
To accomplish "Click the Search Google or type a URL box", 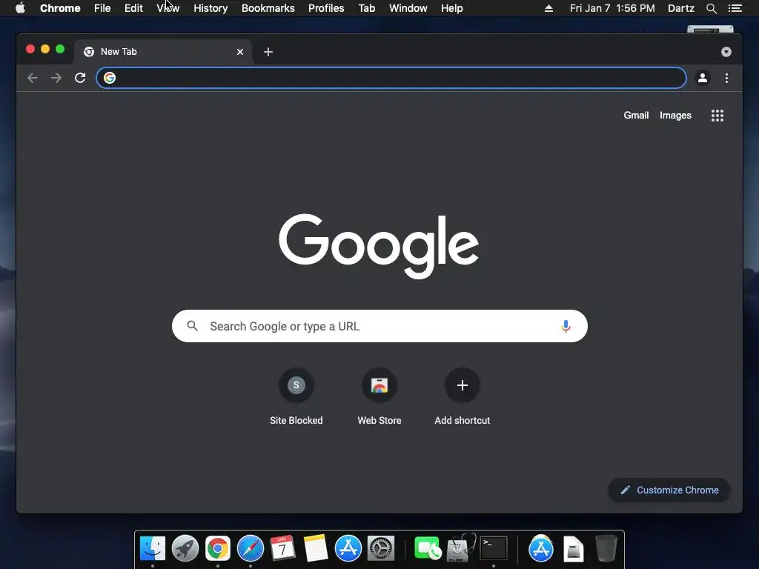I will pos(379,326).
